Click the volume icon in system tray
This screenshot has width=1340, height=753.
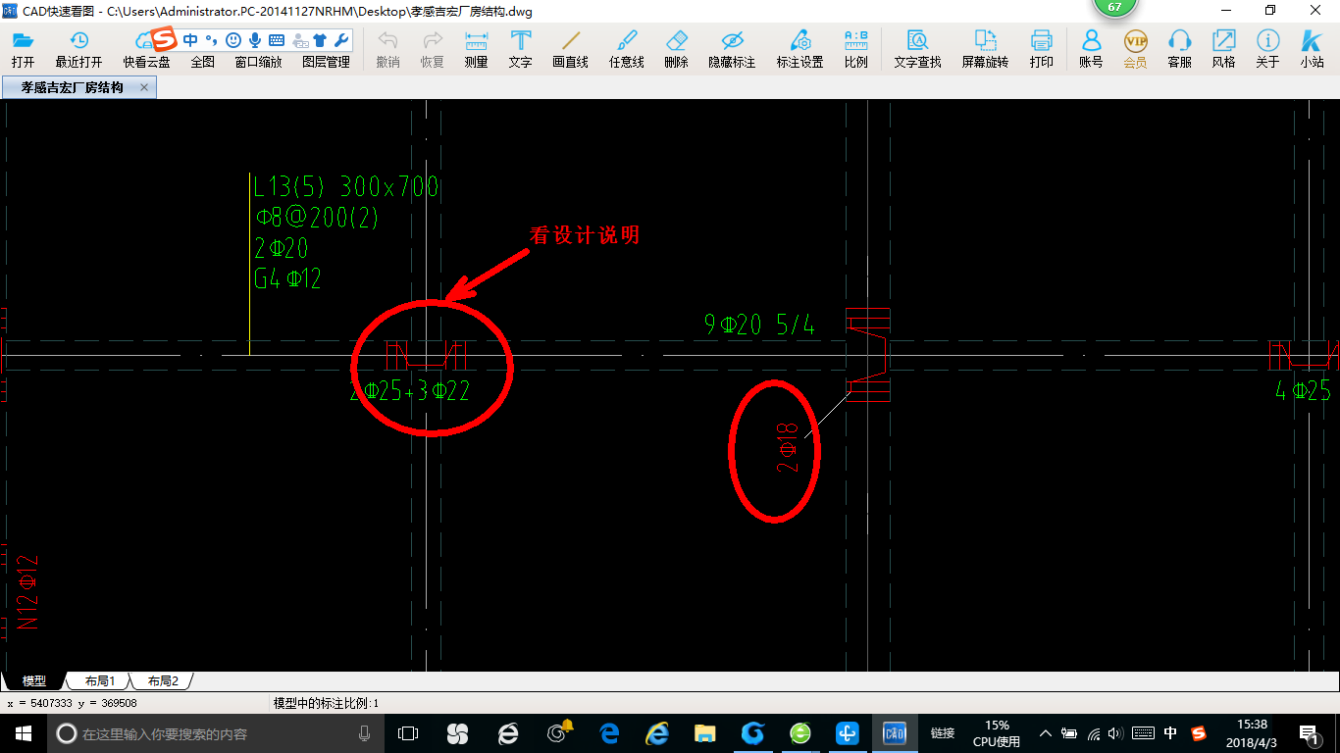(x=1116, y=733)
